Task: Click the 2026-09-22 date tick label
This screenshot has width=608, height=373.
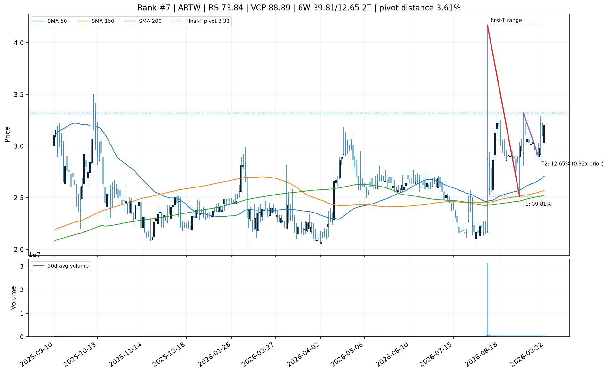Action: (527, 353)
